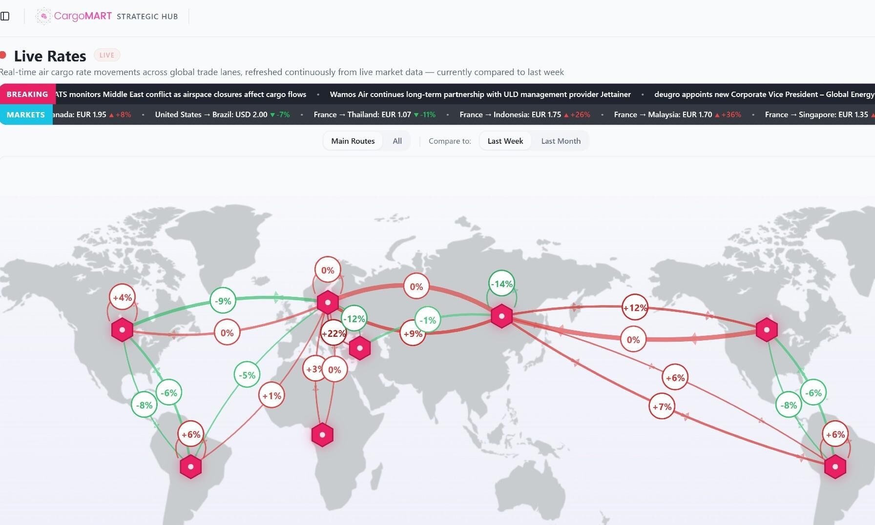The height and width of the screenshot is (525, 875).
Task: Show All routes on the map
Action: 397,141
